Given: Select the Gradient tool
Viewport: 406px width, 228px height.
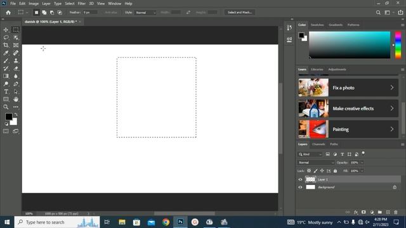Looking at the screenshot, I should [6, 76].
